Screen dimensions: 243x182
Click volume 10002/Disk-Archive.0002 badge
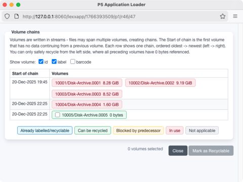pyautogui.click(x=160, y=83)
